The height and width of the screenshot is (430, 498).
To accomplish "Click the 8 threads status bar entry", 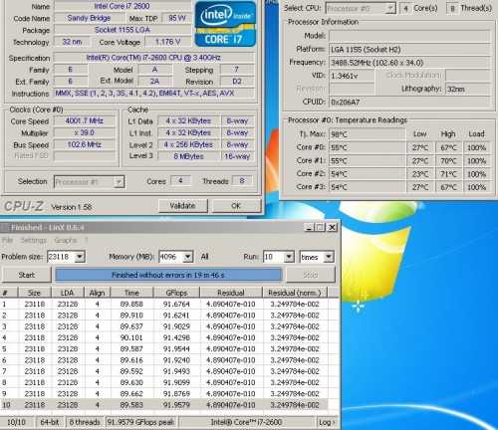I will tap(85, 422).
